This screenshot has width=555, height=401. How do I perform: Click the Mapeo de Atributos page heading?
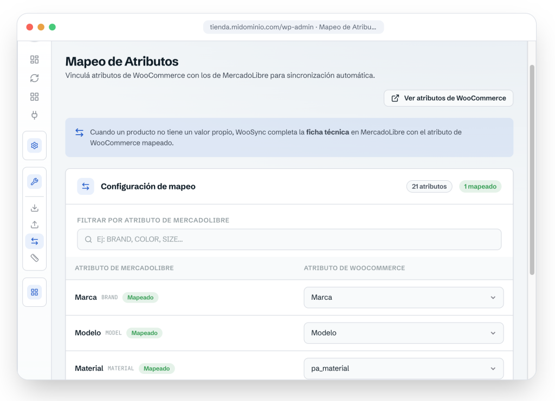click(x=122, y=62)
